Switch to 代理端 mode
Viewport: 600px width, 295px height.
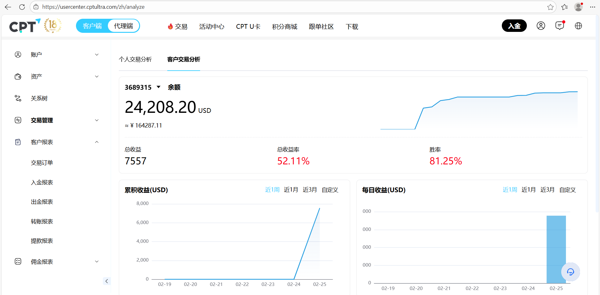(124, 26)
